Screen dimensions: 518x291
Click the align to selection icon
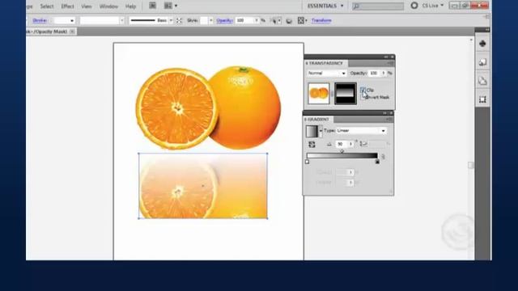[275, 20]
